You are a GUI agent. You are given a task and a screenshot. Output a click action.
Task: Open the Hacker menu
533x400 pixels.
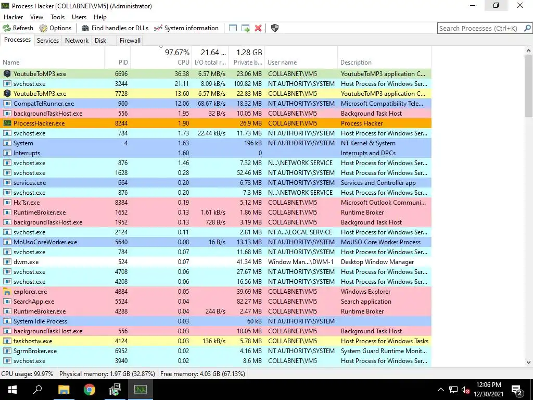13,17
